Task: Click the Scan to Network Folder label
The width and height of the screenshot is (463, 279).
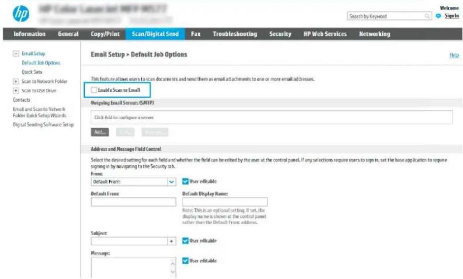Action: pos(44,82)
